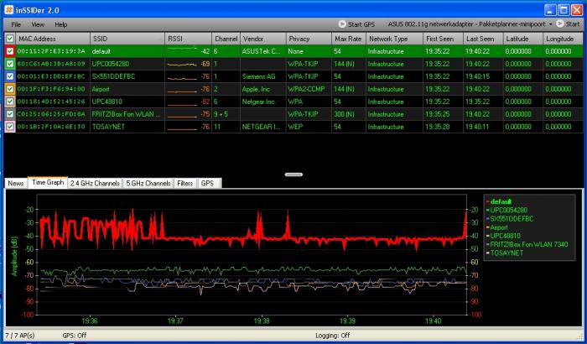The image size is (587, 344).
Task: Click the default entry in graph legend
Action: [x=501, y=201]
